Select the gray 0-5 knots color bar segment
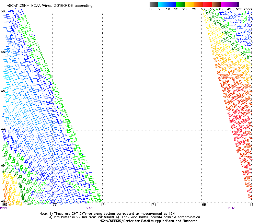The image size is (254, 223). click(154, 4)
